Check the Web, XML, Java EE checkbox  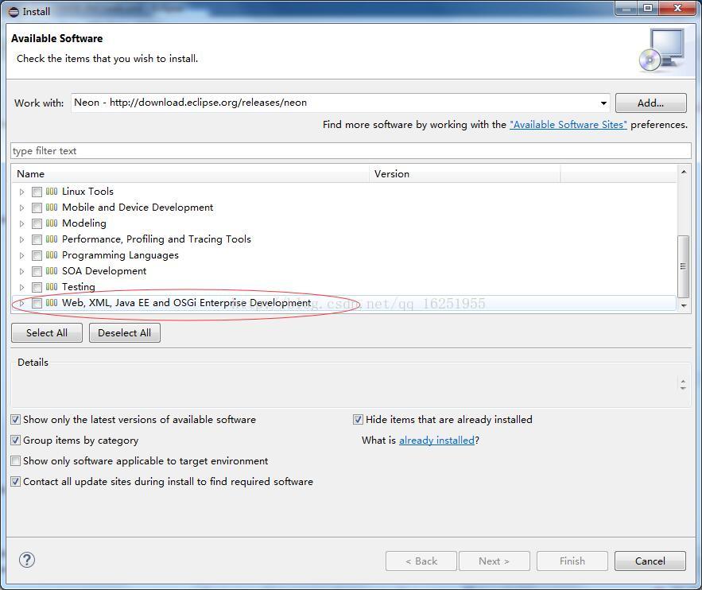(x=37, y=303)
